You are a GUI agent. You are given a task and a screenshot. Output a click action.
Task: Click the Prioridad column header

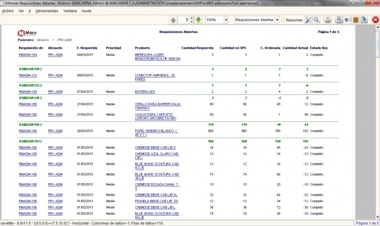113,48
